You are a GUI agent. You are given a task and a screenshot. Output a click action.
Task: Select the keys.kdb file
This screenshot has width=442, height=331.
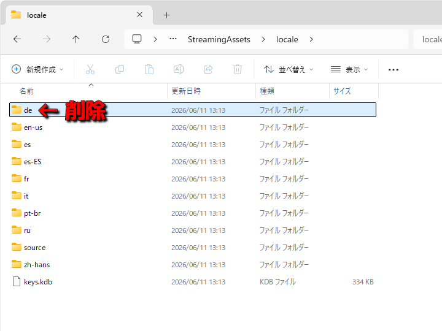[x=193, y=282]
